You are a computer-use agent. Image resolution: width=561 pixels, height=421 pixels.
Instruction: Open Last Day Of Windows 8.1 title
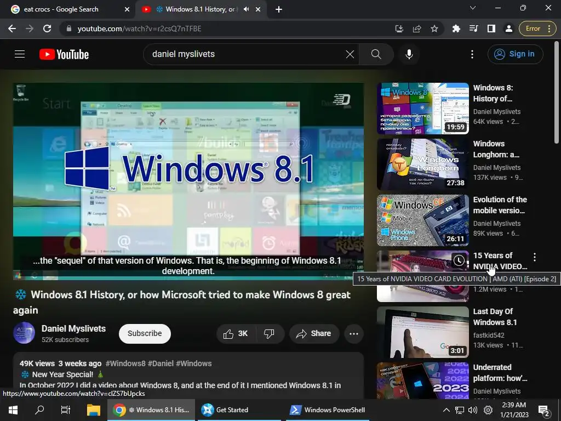(x=495, y=317)
